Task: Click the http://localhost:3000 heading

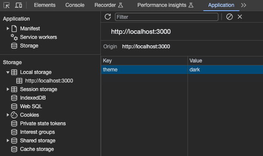Action: (x=141, y=32)
